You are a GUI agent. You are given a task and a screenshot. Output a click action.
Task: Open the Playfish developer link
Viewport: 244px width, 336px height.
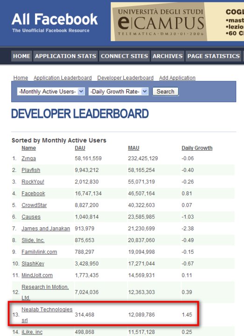coord(31,170)
